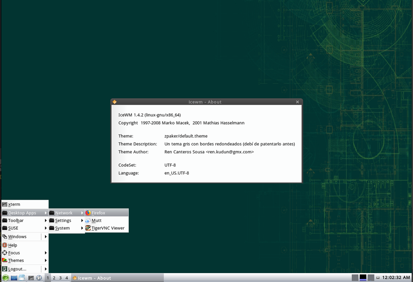The image size is (413, 282).
Task: Click the xterm icon in the start menu
Action: [5, 204]
